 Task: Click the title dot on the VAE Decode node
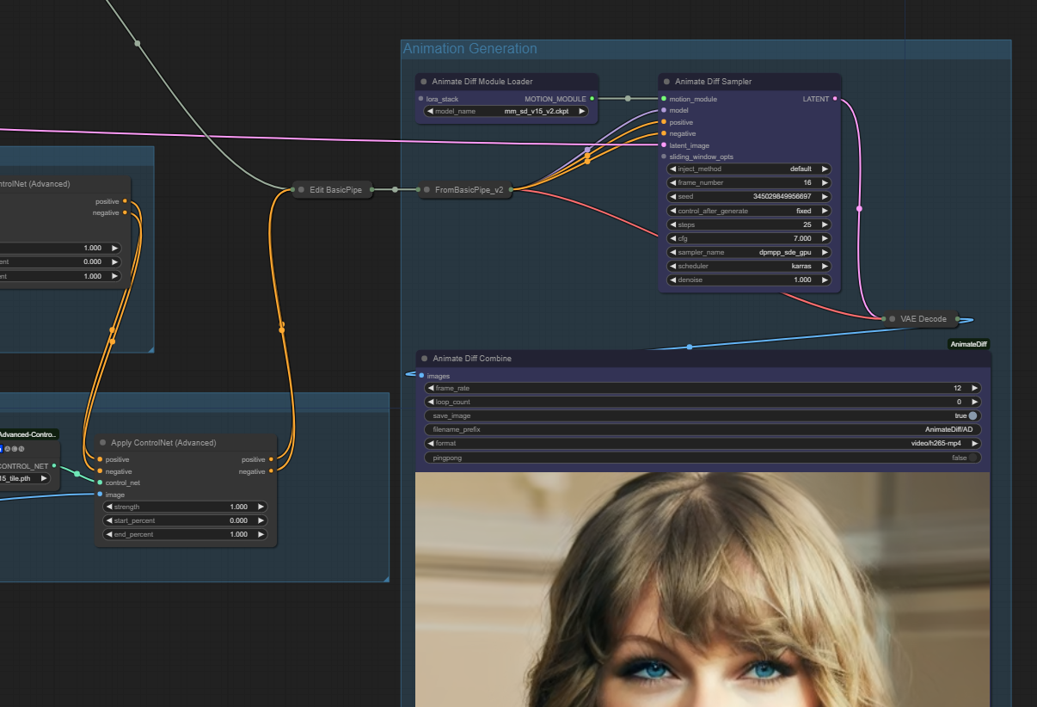[x=892, y=319]
